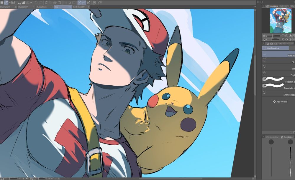Zoom in using the Navigator plus icon
Viewport: 295px width, 180px height.
286,36
